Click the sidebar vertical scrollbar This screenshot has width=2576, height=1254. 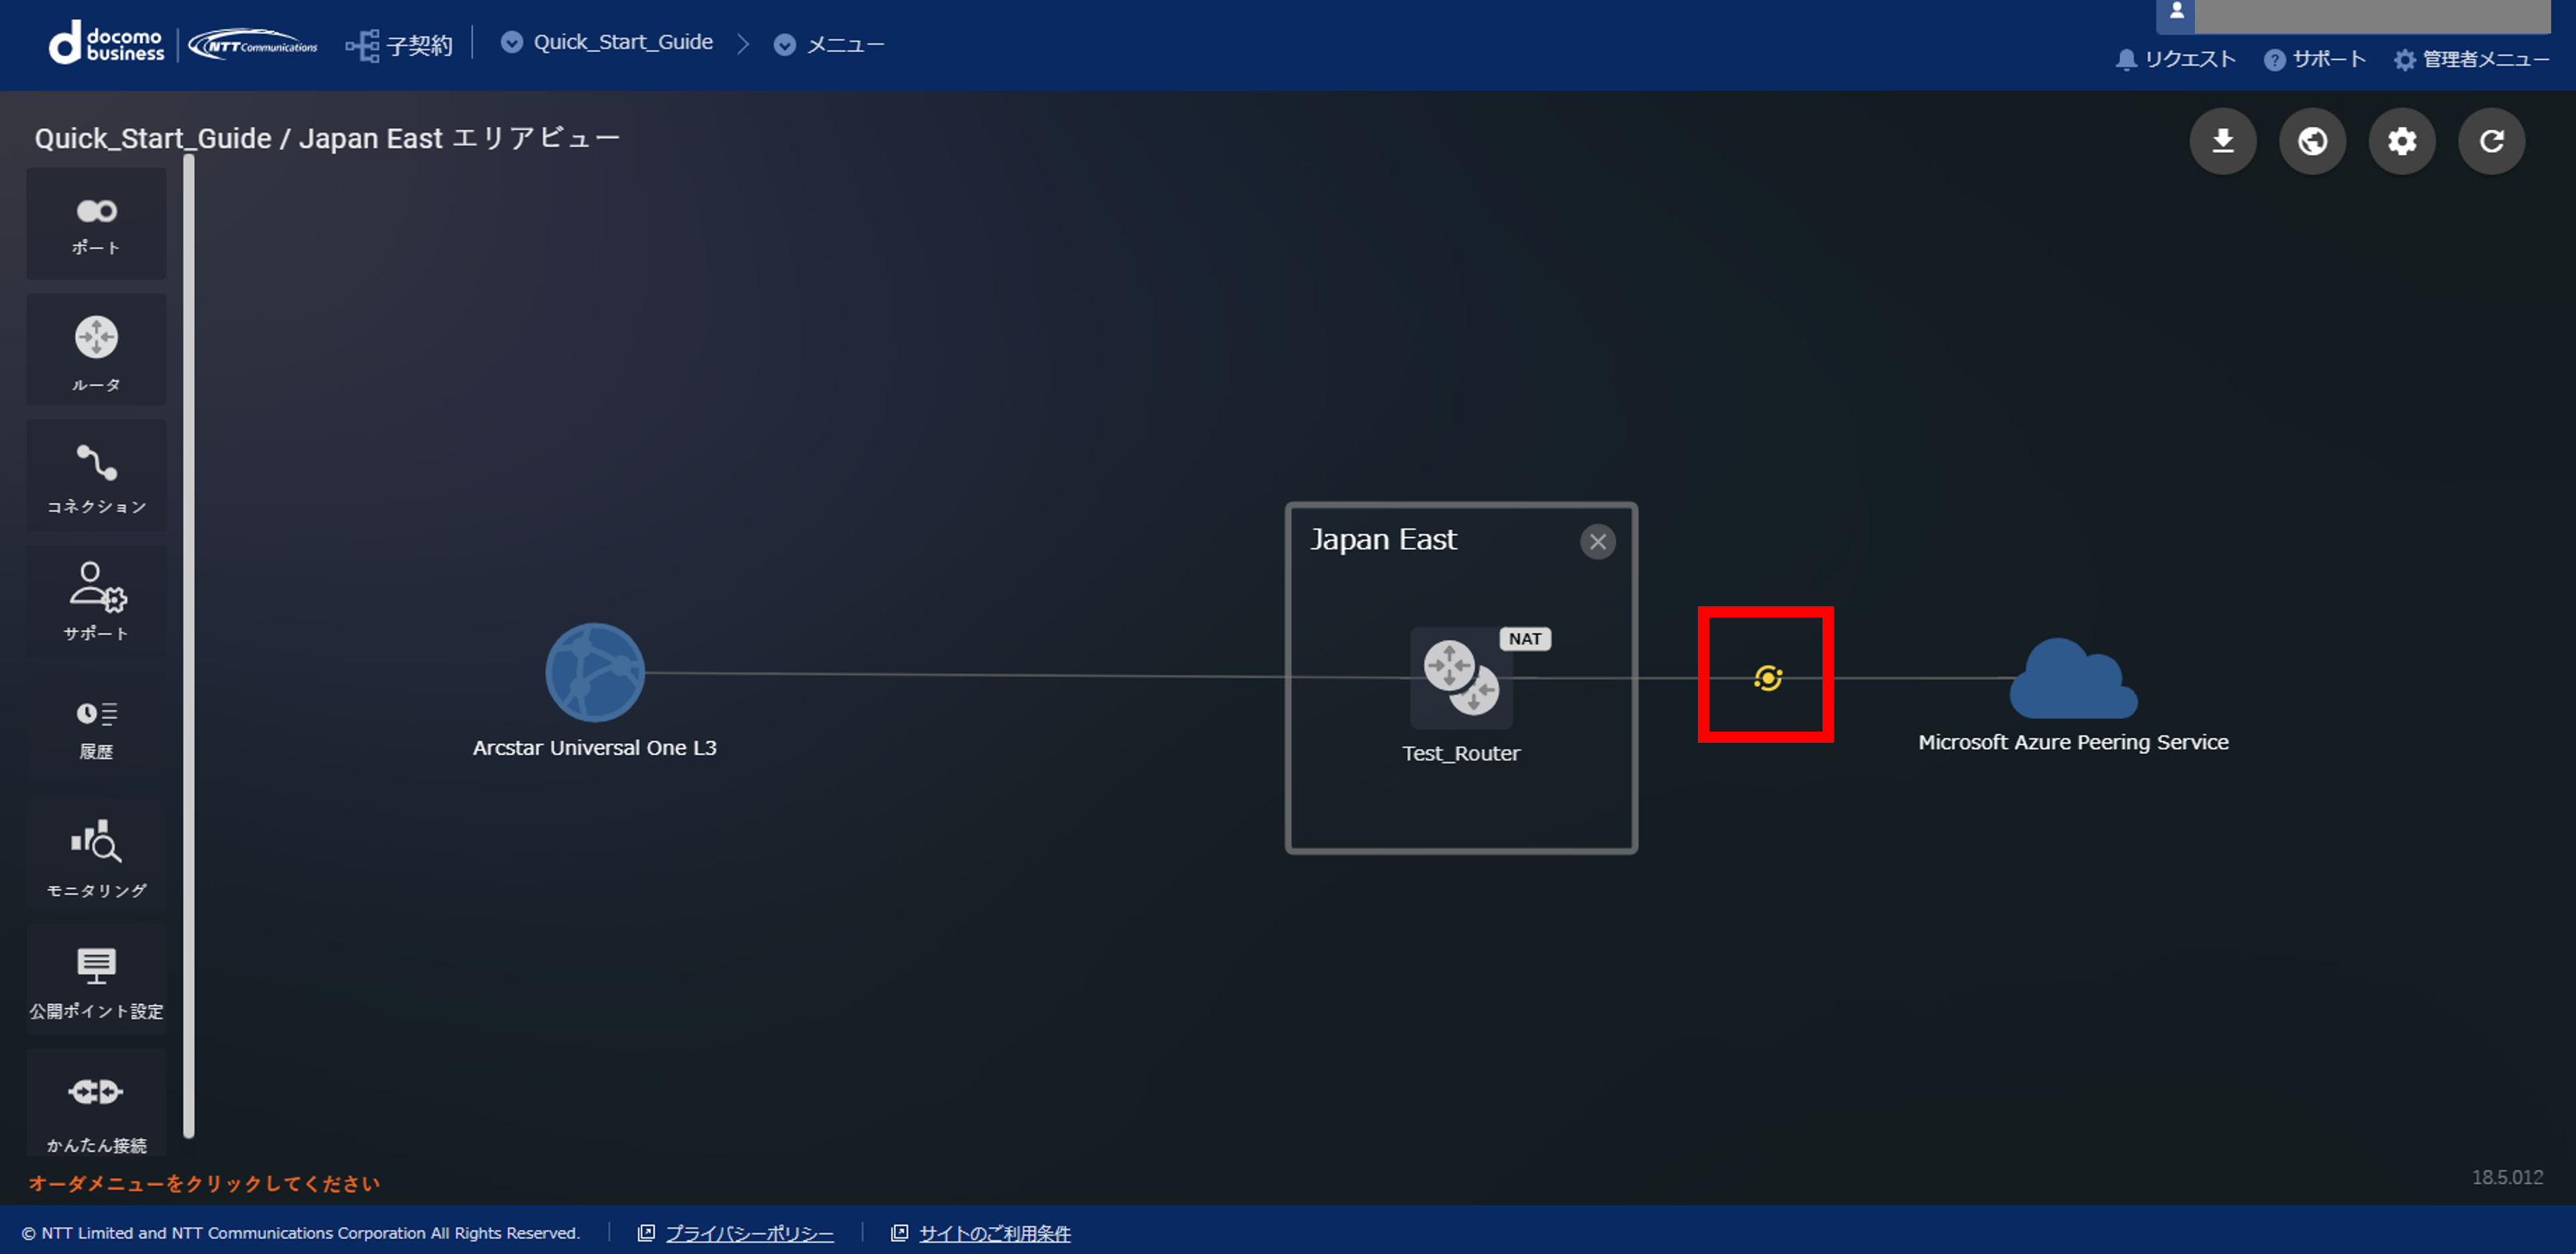(x=189, y=646)
